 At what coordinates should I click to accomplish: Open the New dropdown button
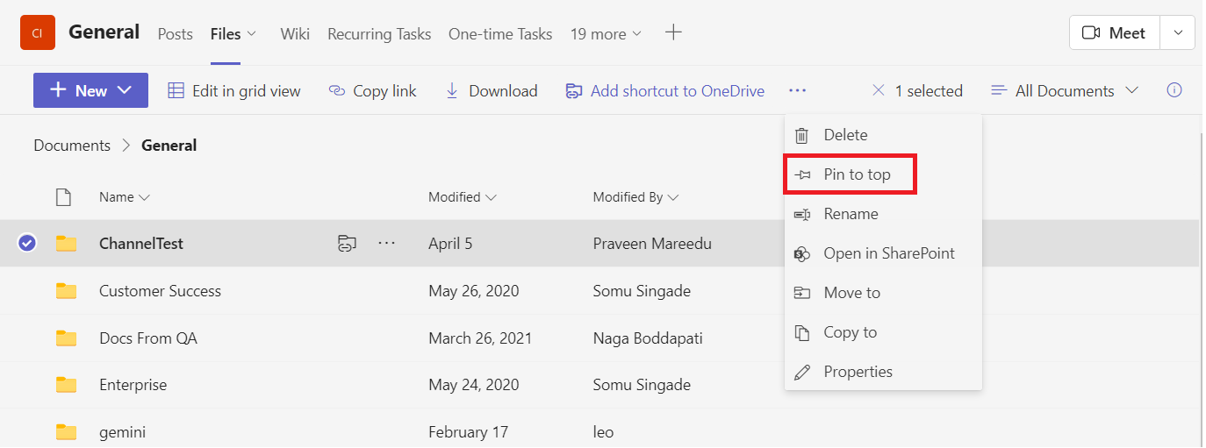(x=90, y=90)
